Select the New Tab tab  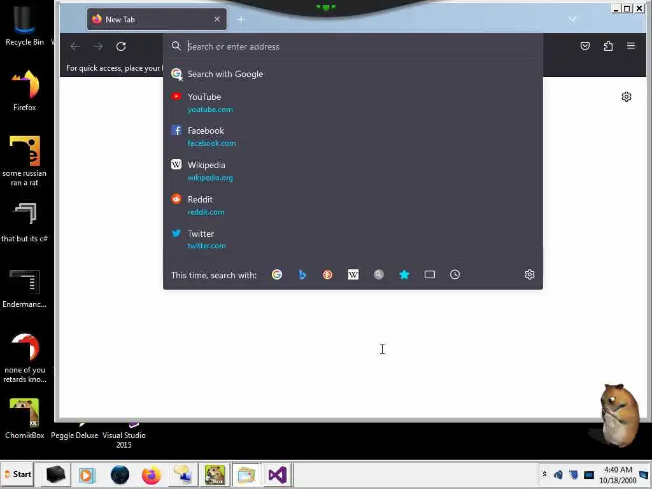pos(157,19)
